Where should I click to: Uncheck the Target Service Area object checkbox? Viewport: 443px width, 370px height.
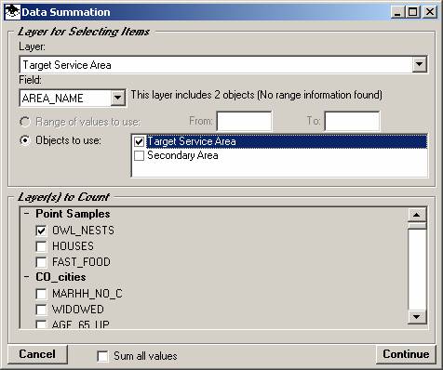[139, 142]
